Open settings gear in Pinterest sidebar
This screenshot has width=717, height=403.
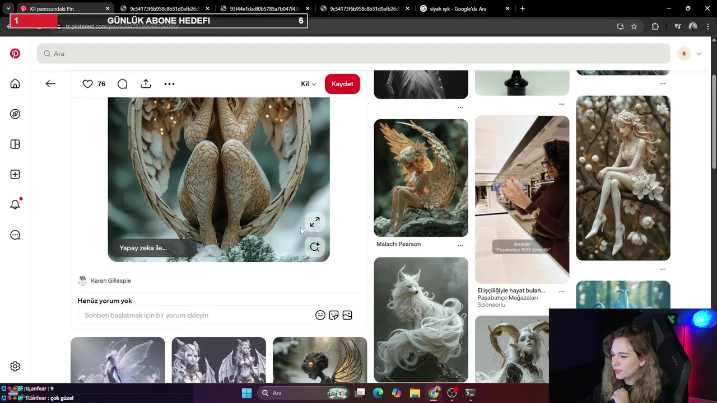coord(15,367)
